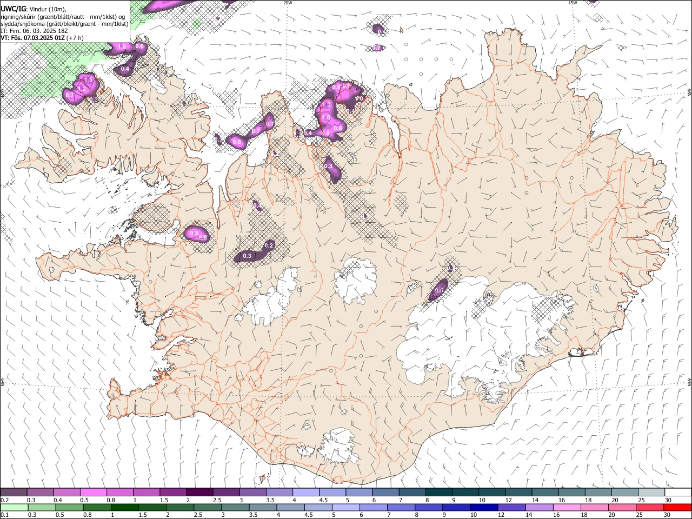The image size is (692, 519).
Task: Click the '14' tick label of lower scale
Action: click(528, 515)
